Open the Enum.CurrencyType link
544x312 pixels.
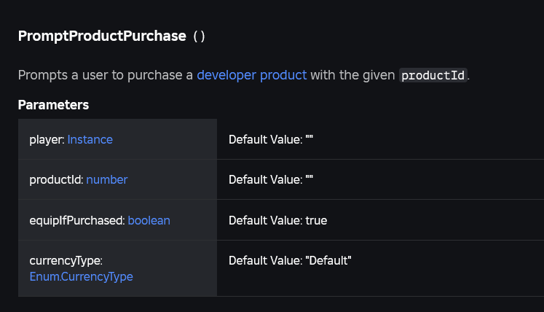point(81,276)
